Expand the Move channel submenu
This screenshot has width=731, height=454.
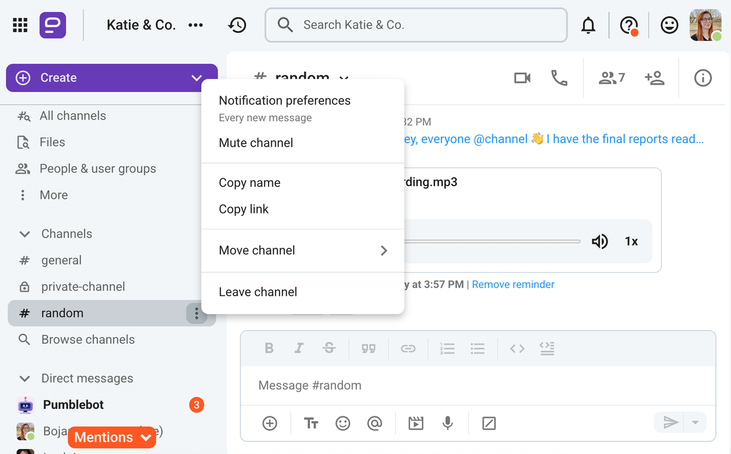303,250
